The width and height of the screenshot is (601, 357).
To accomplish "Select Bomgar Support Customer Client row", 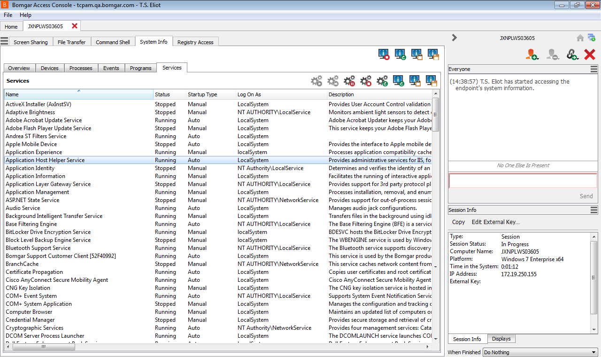I will click(x=218, y=256).
